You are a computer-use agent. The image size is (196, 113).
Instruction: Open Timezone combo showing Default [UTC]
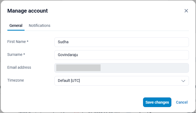click(116, 81)
